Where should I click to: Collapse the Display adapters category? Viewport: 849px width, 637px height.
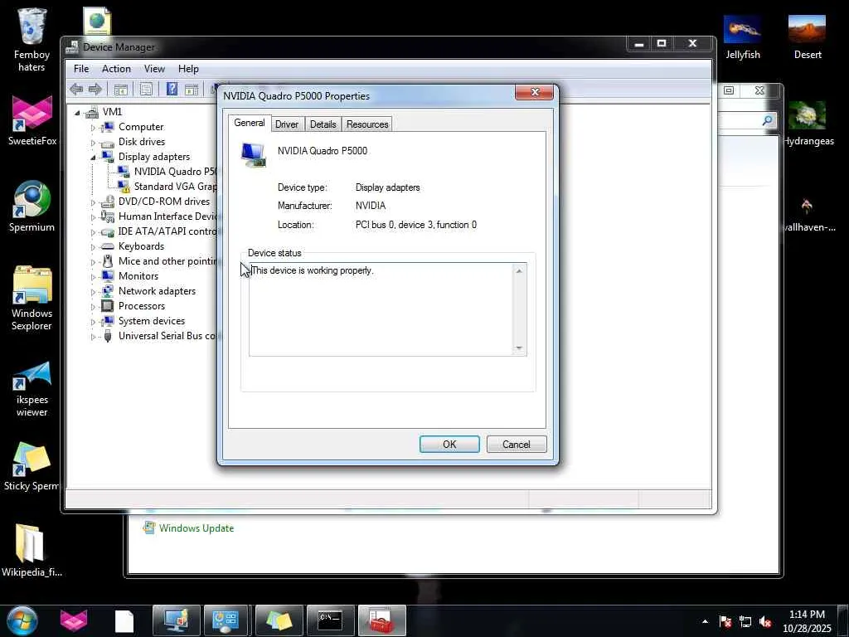point(93,157)
